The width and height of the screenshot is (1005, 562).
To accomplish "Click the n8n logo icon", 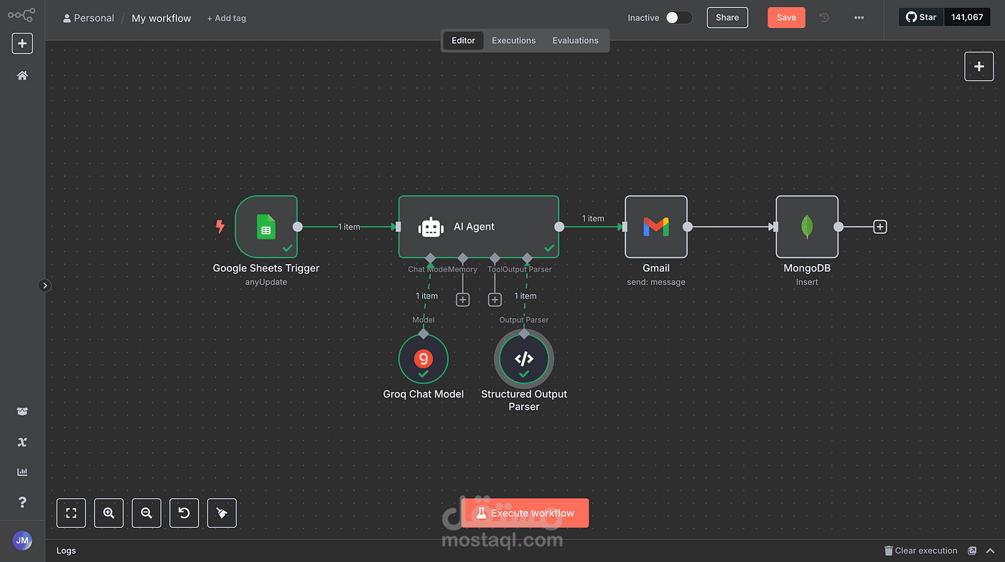I will tap(22, 14).
